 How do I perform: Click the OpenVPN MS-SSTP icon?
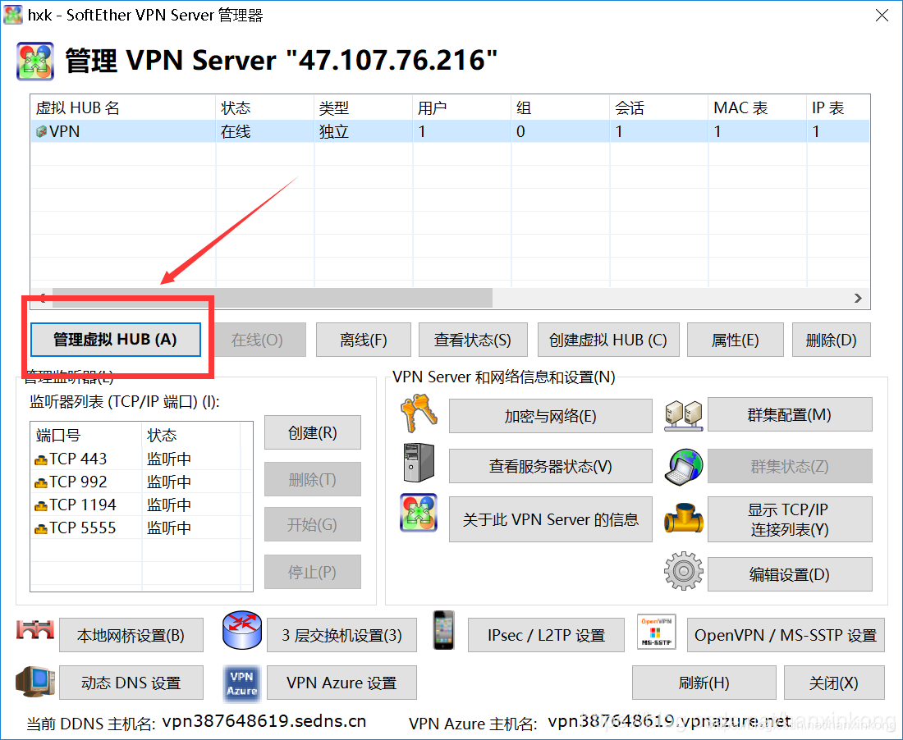tap(657, 632)
